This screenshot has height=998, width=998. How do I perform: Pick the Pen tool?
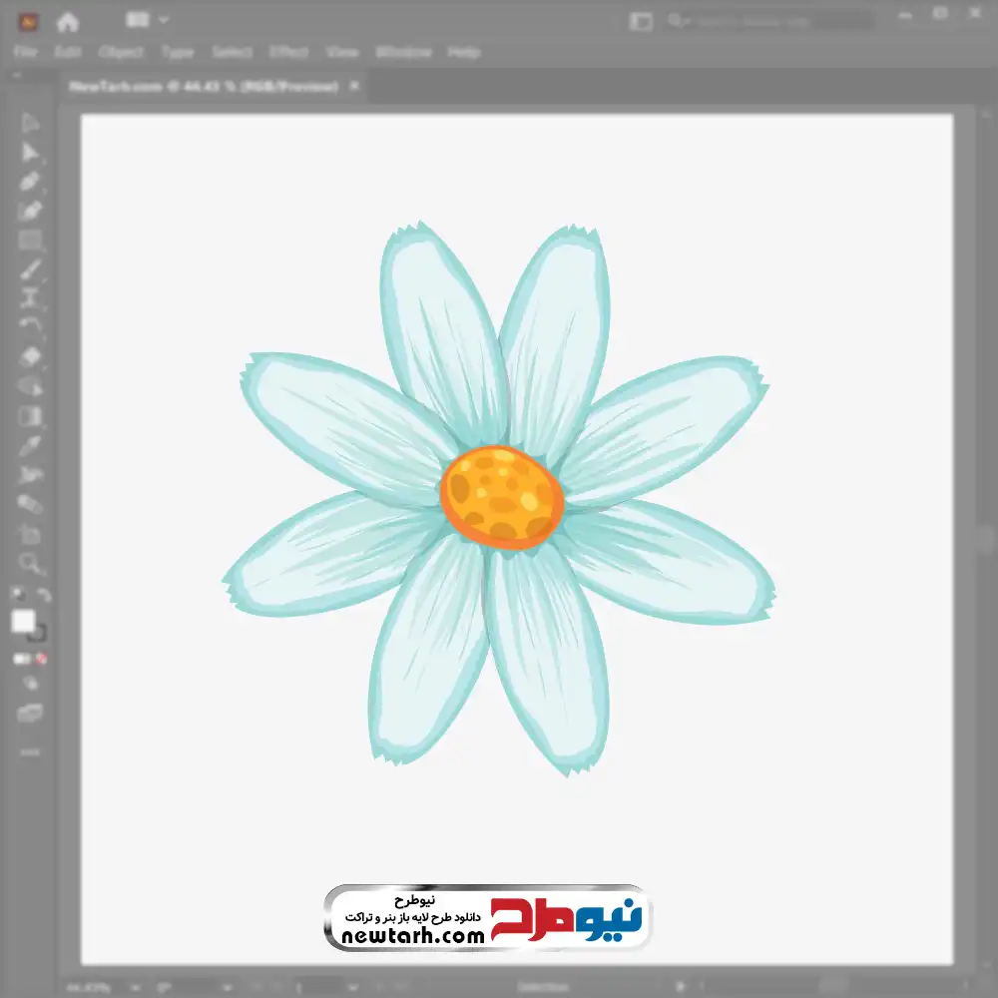tap(30, 182)
